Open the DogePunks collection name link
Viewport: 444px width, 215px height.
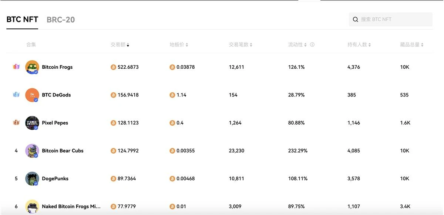pos(55,179)
